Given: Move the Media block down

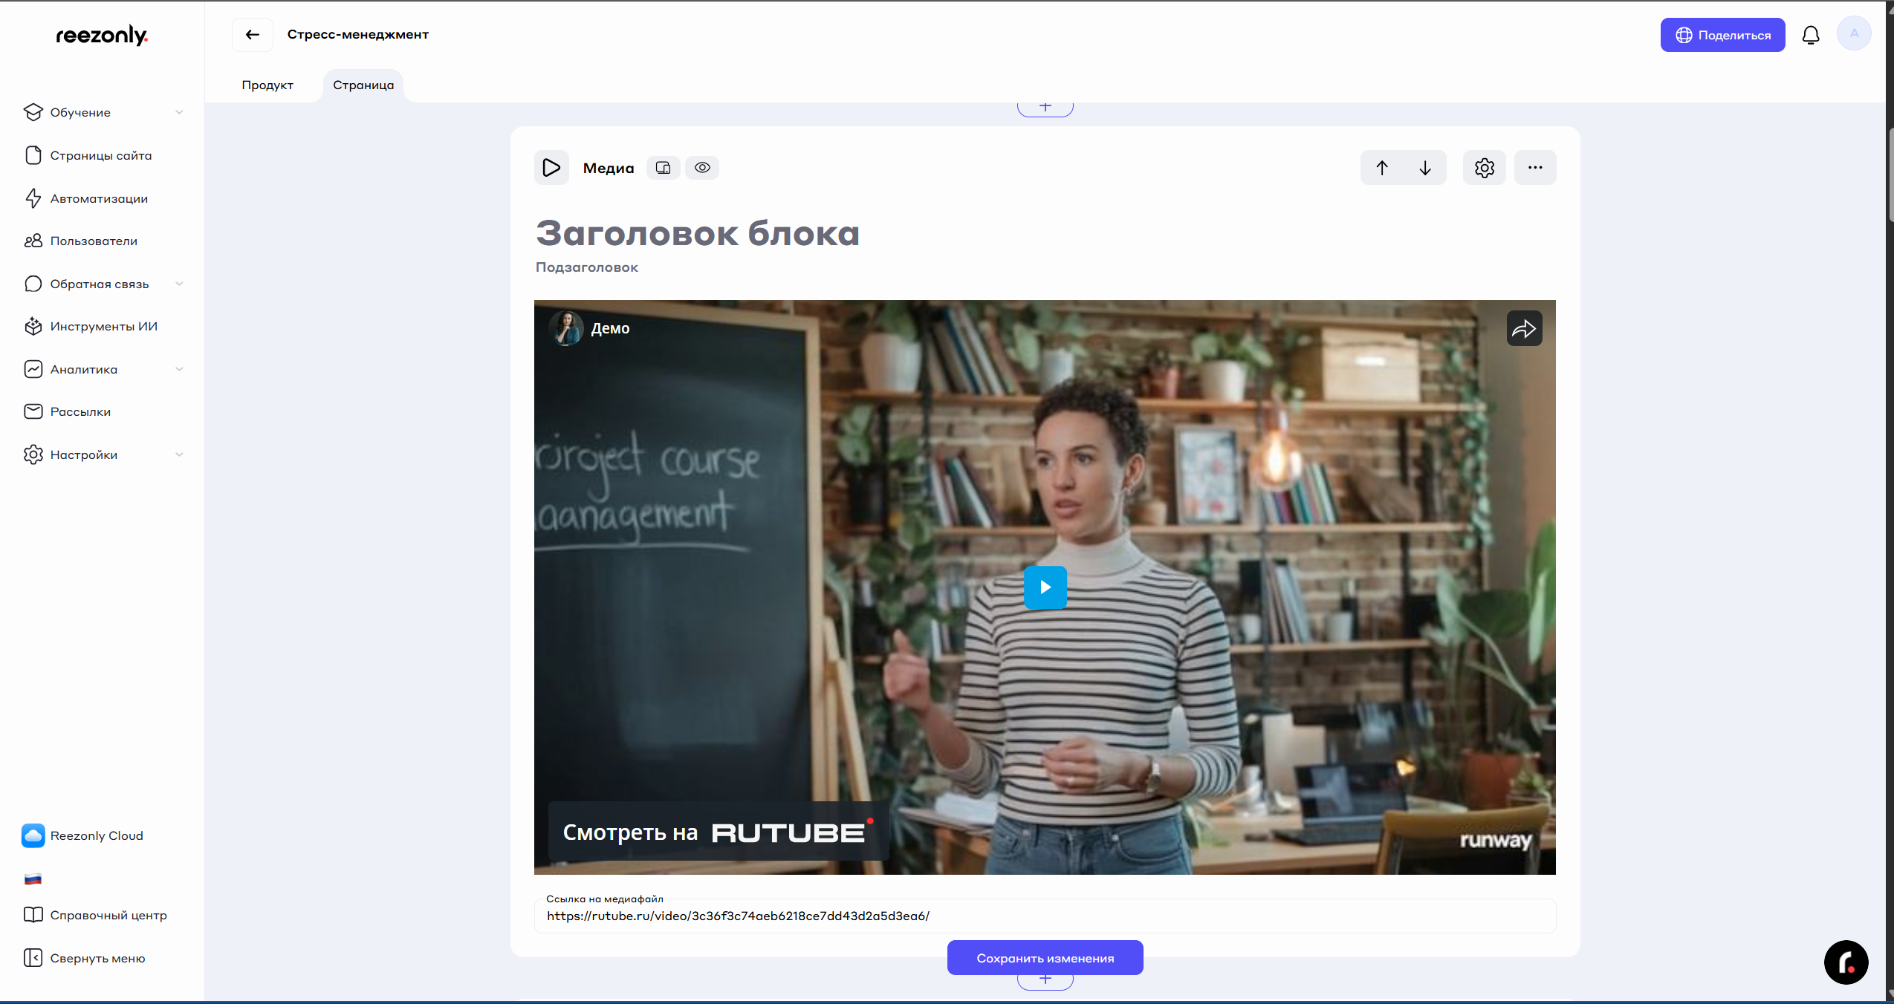Looking at the screenshot, I should tap(1424, 168).
